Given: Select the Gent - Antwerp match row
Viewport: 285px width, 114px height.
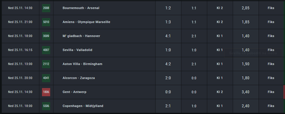Looking at the screenshot, I should tap(143, 92).
